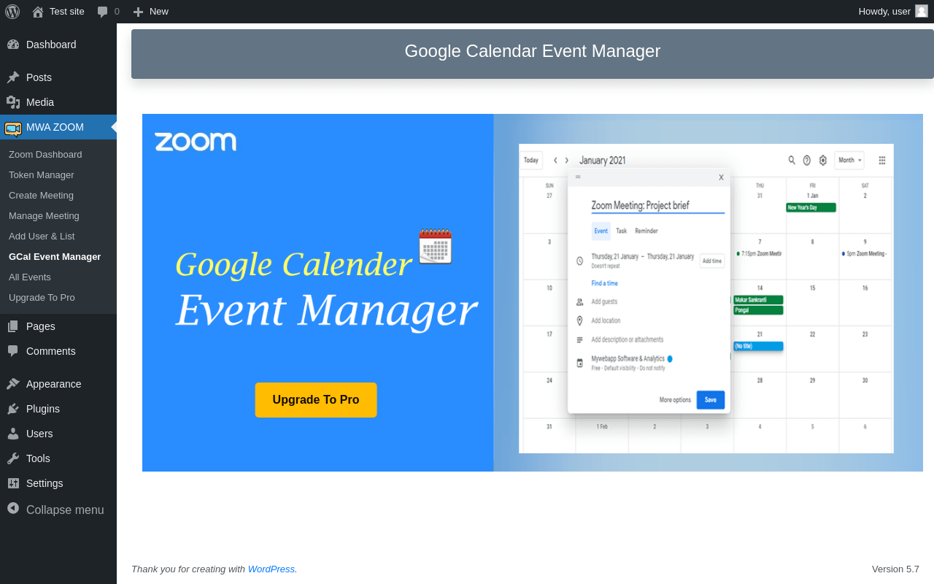
Task: Open the Media library icon
Action: click(x=13, y=102)
